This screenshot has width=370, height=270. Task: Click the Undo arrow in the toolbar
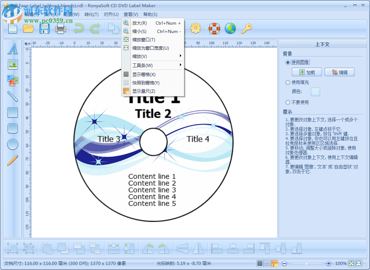[79, 28]
